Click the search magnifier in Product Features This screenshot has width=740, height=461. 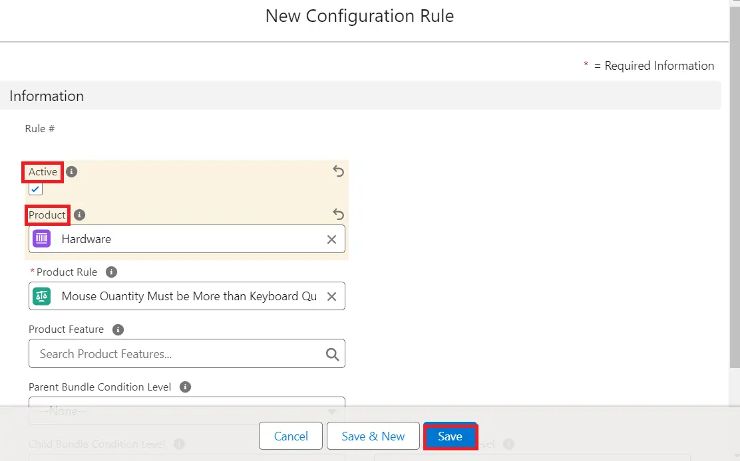click(x=332, y=354)
